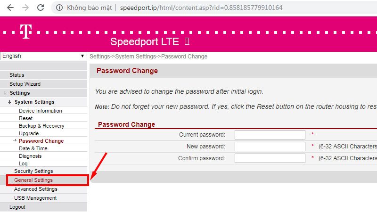The image size is (377, 212).
Task: Focus the New password field
Action: 270,147
